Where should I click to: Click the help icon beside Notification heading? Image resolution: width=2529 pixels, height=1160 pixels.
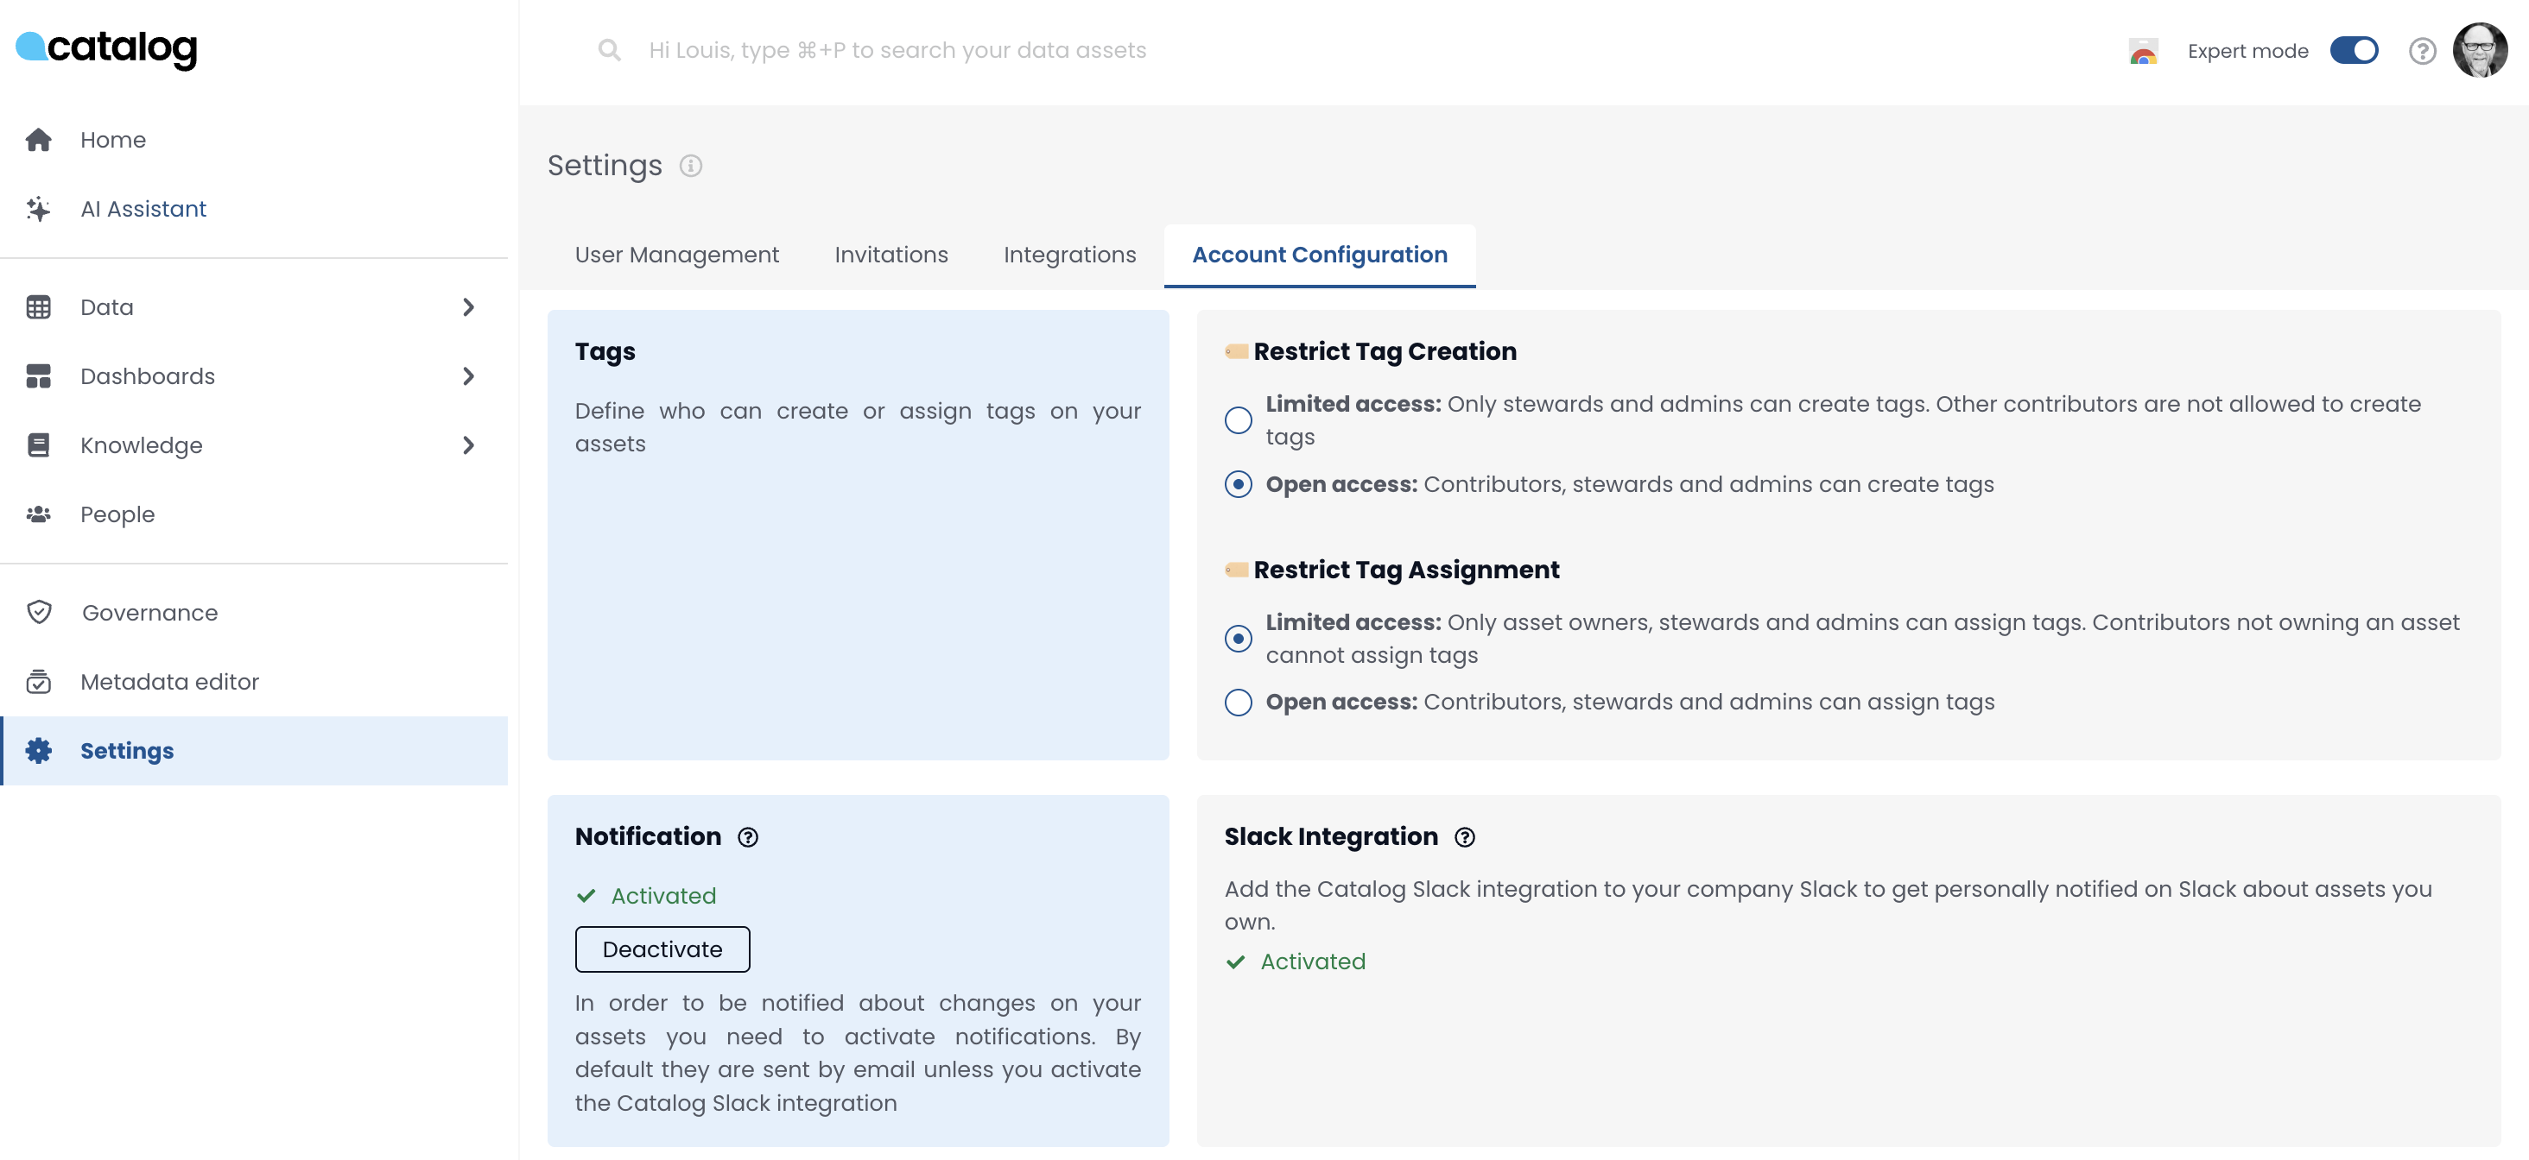point(748,837)
